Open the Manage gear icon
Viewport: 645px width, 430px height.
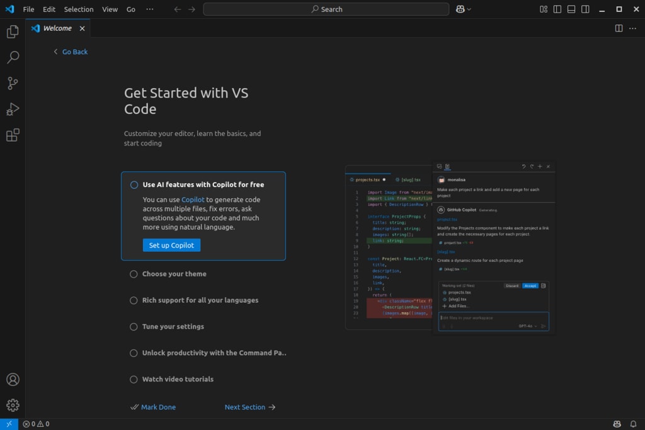click(x=13, y=405)
